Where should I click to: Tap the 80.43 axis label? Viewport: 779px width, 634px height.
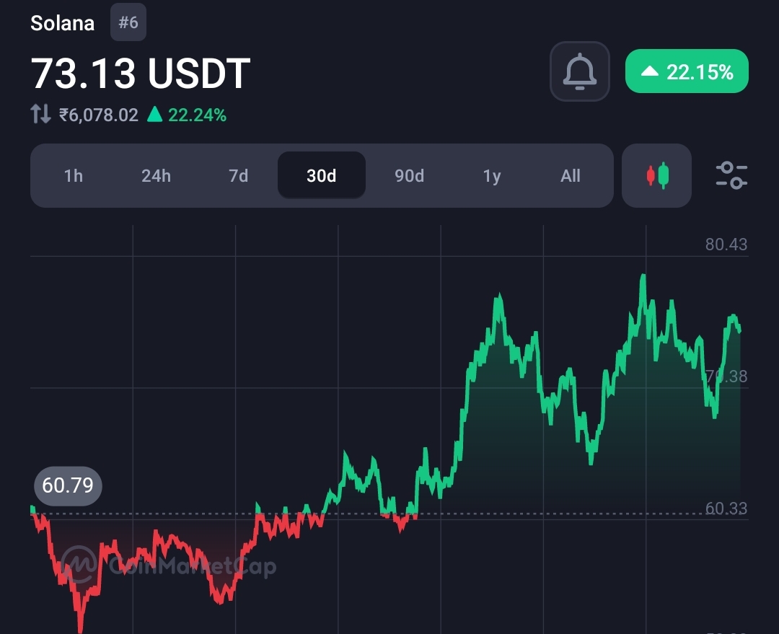pyautogui.click(x=726, y=244)
